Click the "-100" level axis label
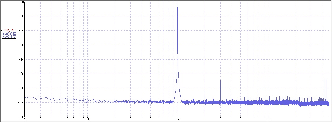Image resolution: width=332 pixels, height=122 pixels. (21, 74)
